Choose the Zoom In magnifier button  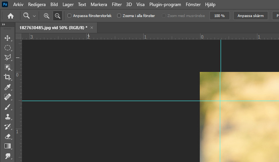(x=47, y=16)
